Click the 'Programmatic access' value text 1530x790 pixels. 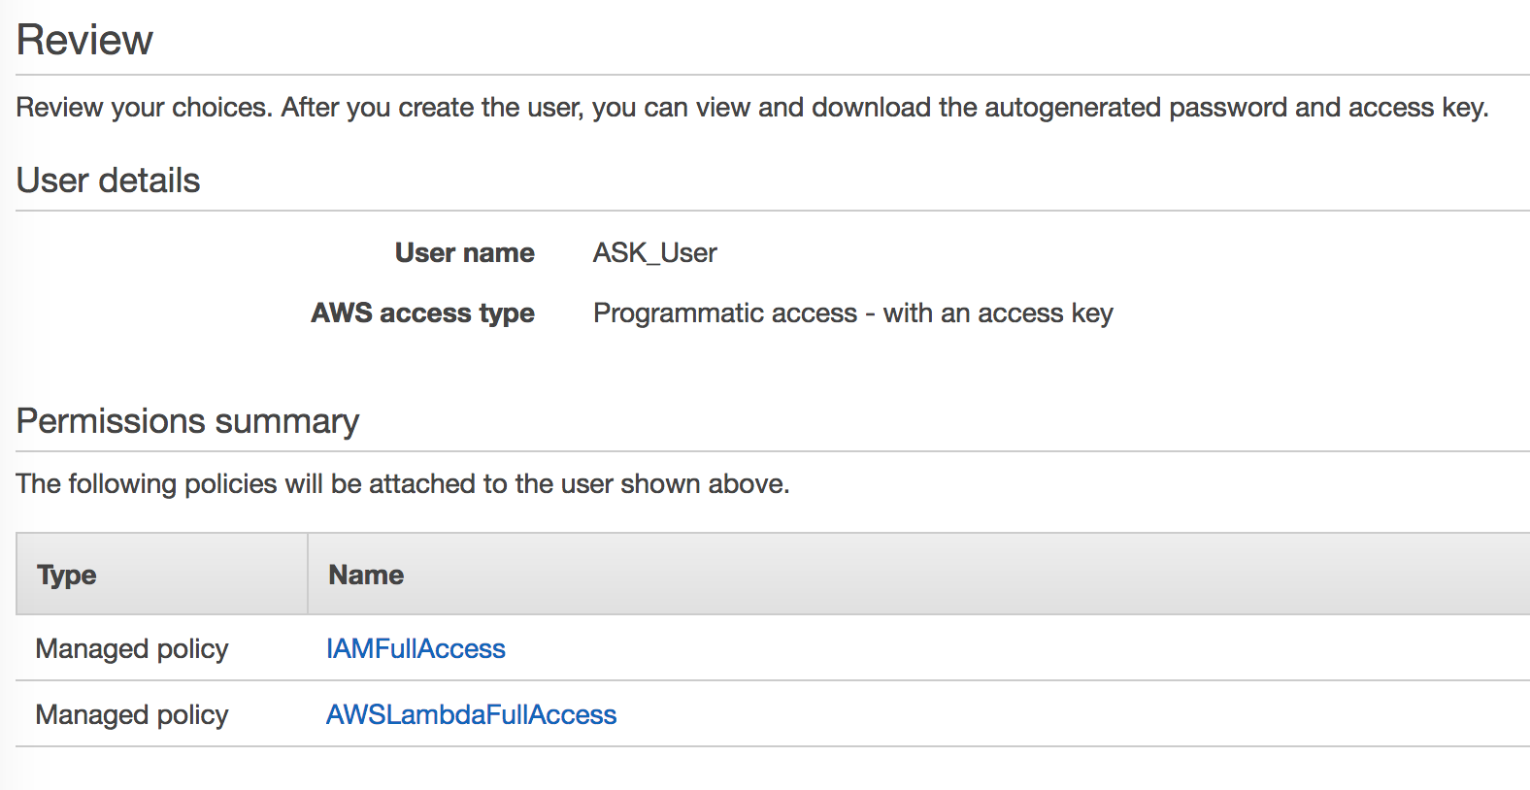tap(725, 313)
